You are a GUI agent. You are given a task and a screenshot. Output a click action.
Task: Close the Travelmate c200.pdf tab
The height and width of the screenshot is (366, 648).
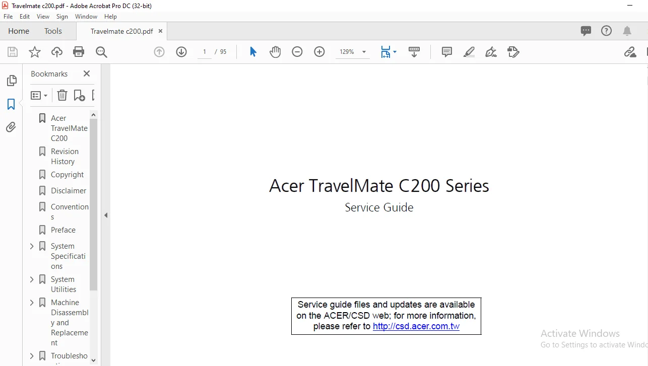coord(161,31)
